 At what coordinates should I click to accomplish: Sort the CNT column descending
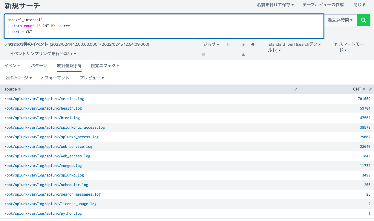point(364,89)
